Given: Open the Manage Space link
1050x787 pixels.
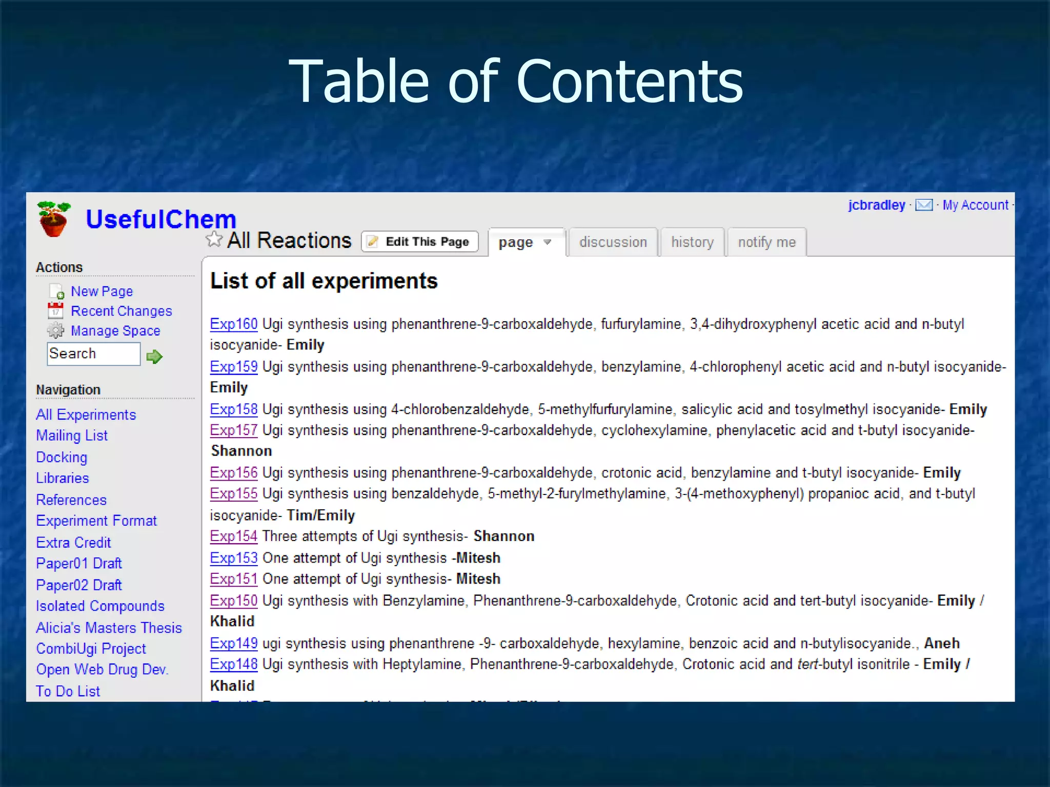Looking at the screenshot, I should point(115,331).
